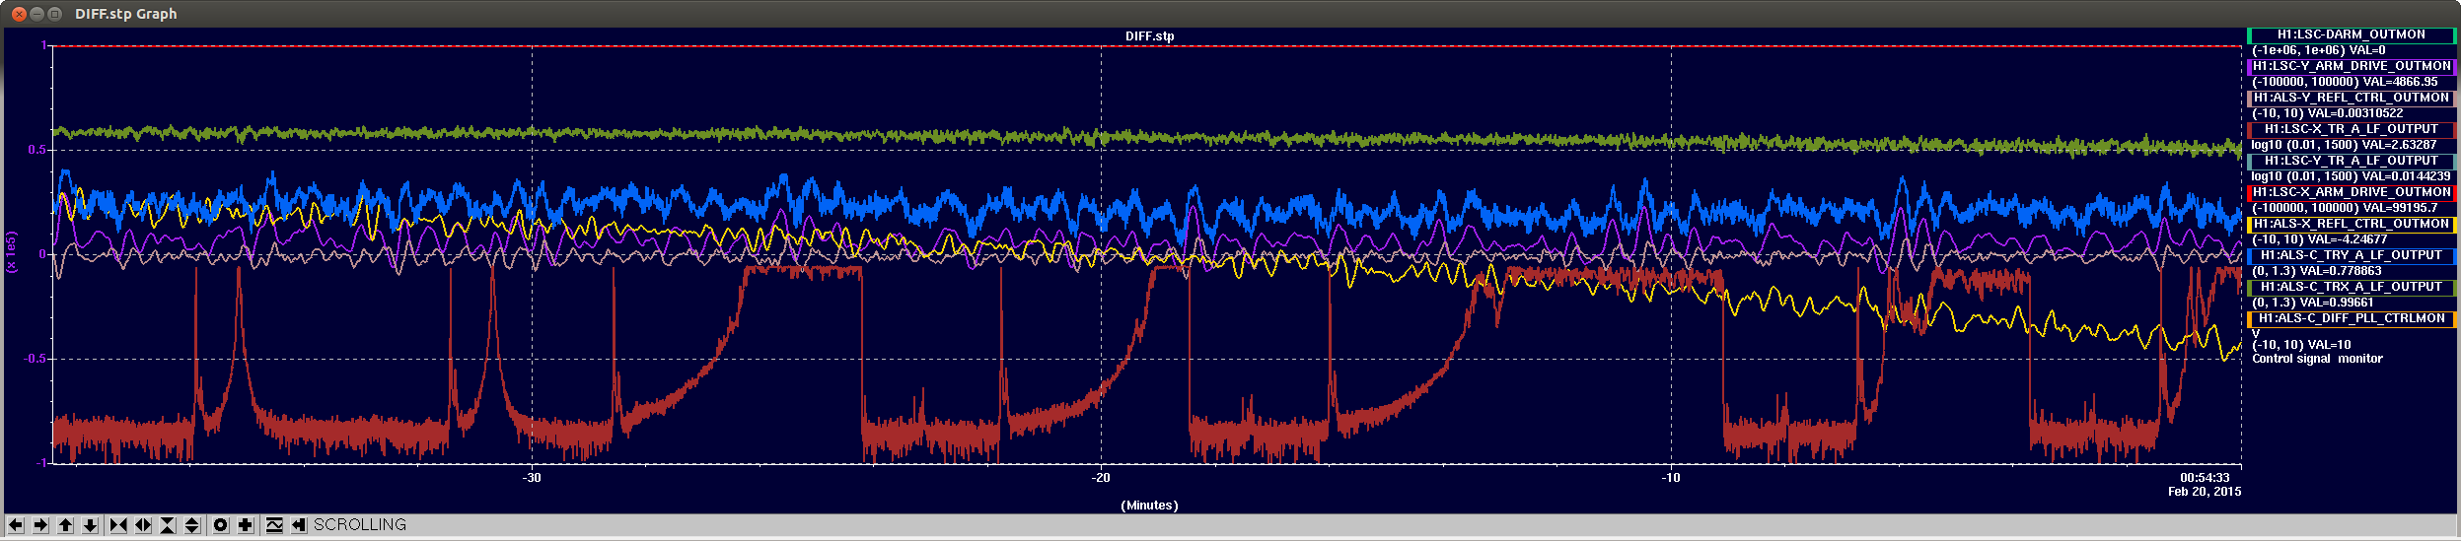Click the plus toolbar icon
The height and width of the screenshot is (541, 2461).
[246, 525]
